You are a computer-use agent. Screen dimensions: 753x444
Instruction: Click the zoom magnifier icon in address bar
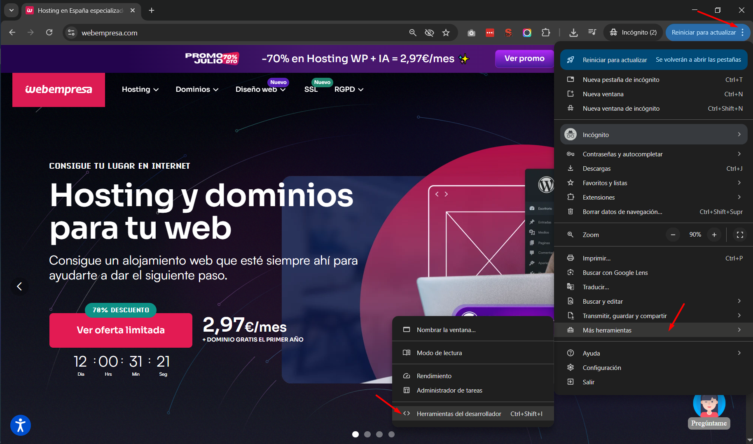click(412, 33)
